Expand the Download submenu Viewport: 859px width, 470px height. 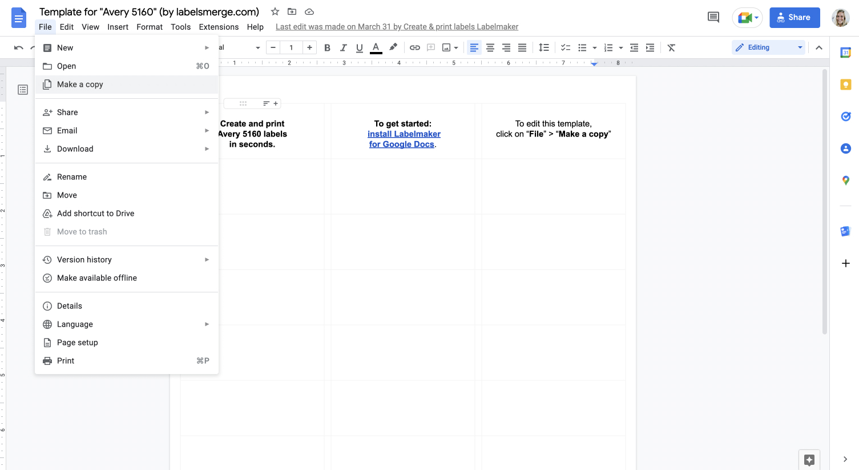click(127, 149)
